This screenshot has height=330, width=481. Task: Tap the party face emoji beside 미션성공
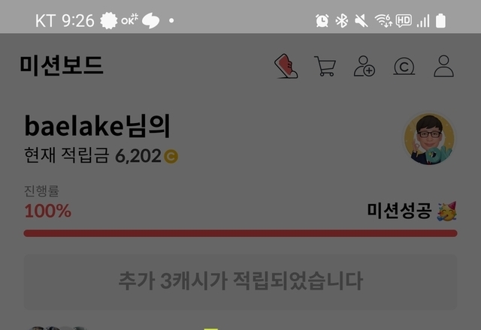click(447, 211)
